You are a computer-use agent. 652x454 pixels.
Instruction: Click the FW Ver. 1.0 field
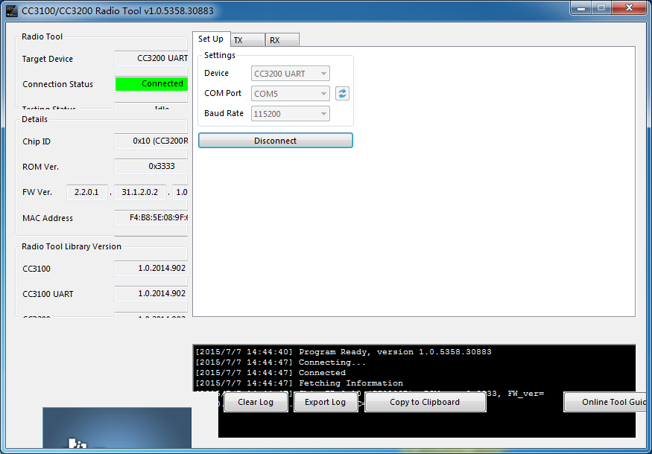180,192
